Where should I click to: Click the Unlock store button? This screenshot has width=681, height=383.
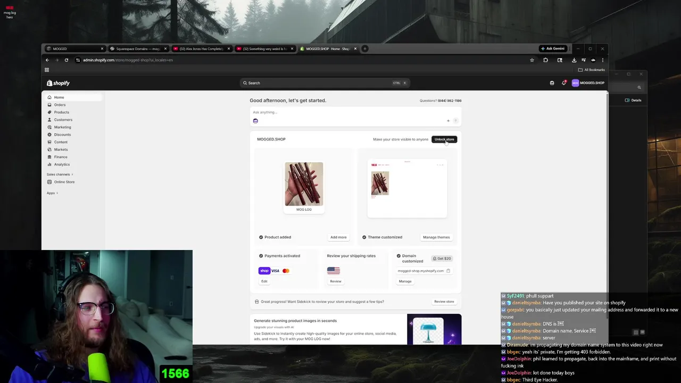(x=444, y=139)
